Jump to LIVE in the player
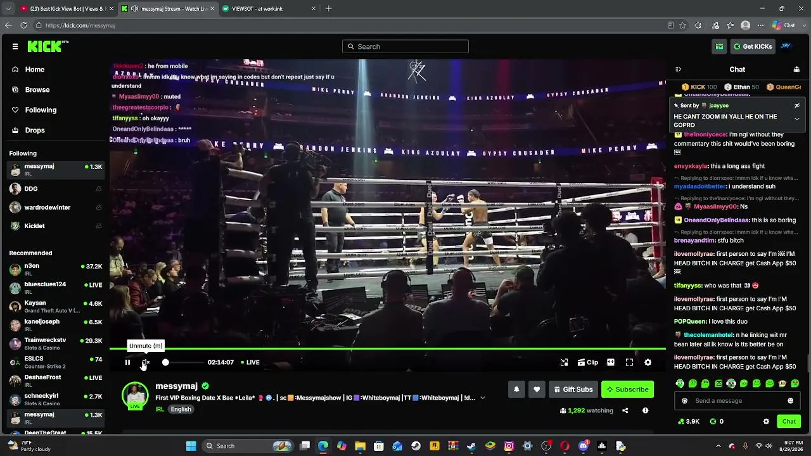Viewport: 811px width, 456px height. pyautogui.click(x=250, y=362)
